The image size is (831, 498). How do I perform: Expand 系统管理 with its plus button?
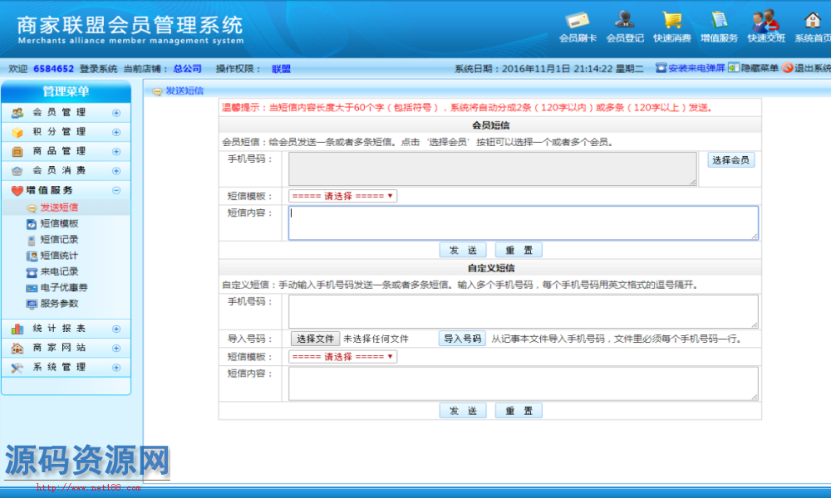click(x=116, y=368)
